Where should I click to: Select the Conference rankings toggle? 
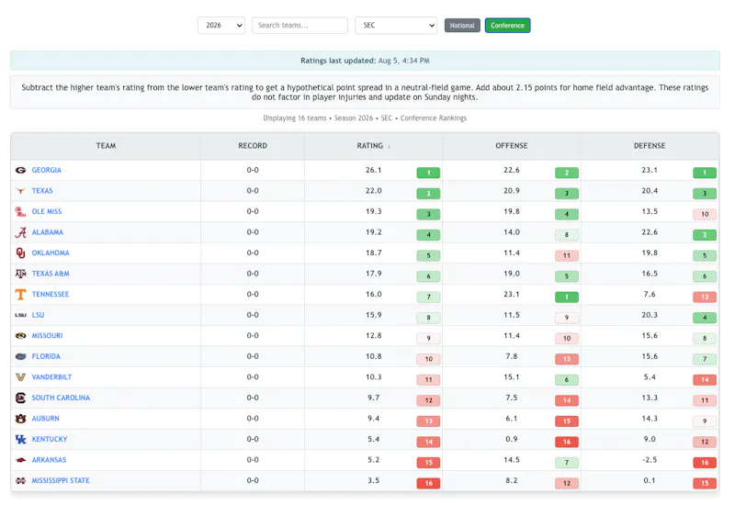pyautogui.click(x=508, y=26)
